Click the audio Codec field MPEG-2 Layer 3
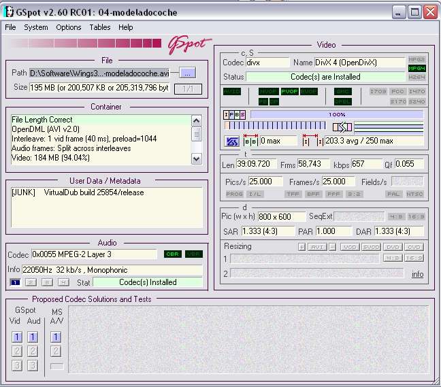 tap(94, 254)
